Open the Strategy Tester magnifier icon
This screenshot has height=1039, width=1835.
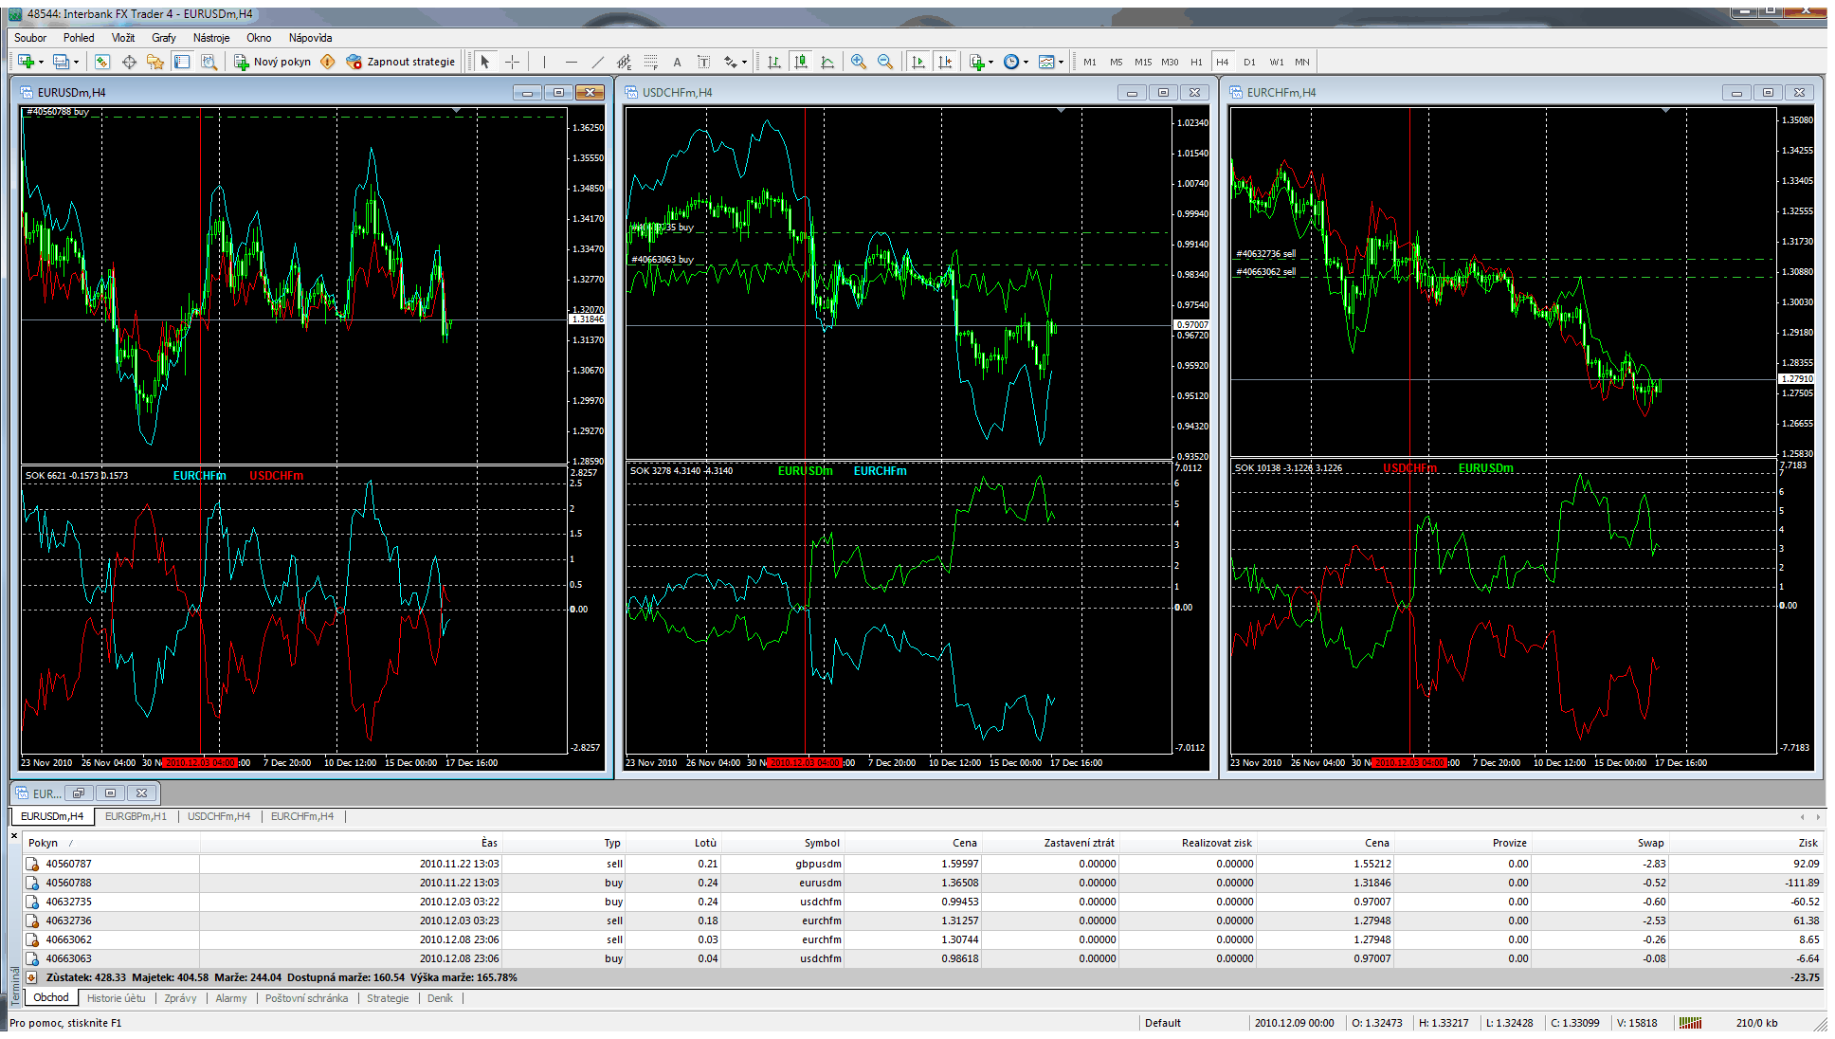(209, 62)
